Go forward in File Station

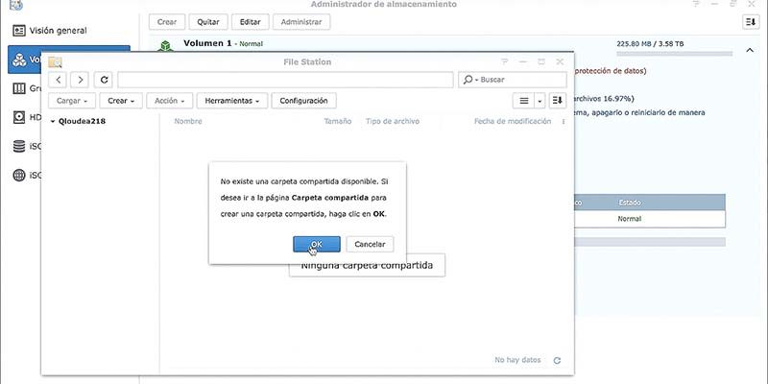[x=80, y=80]
